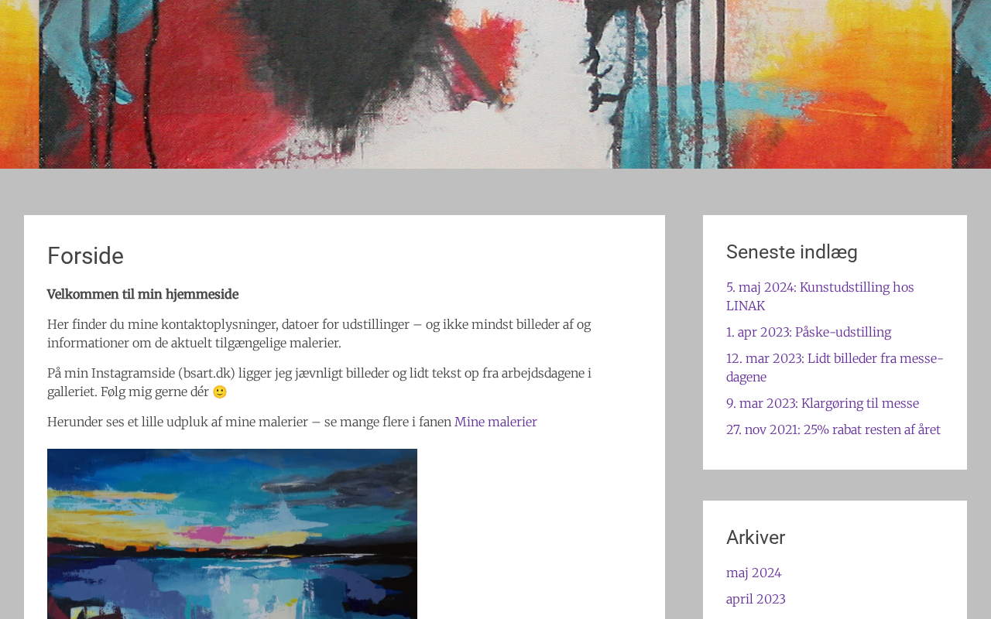The width and height of the screenshot is (991, 619).
Task: Click the blue seascape painting thumbnail
Action: tap(232, 534)
